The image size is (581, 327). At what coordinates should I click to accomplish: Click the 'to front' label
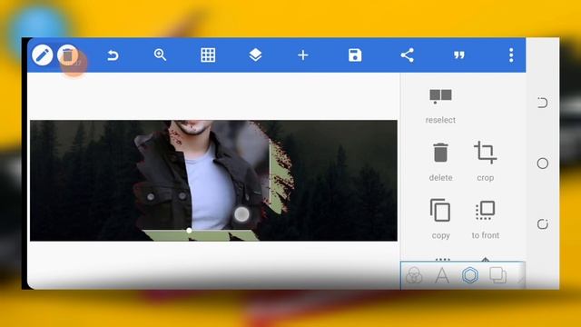click(486, 235)
